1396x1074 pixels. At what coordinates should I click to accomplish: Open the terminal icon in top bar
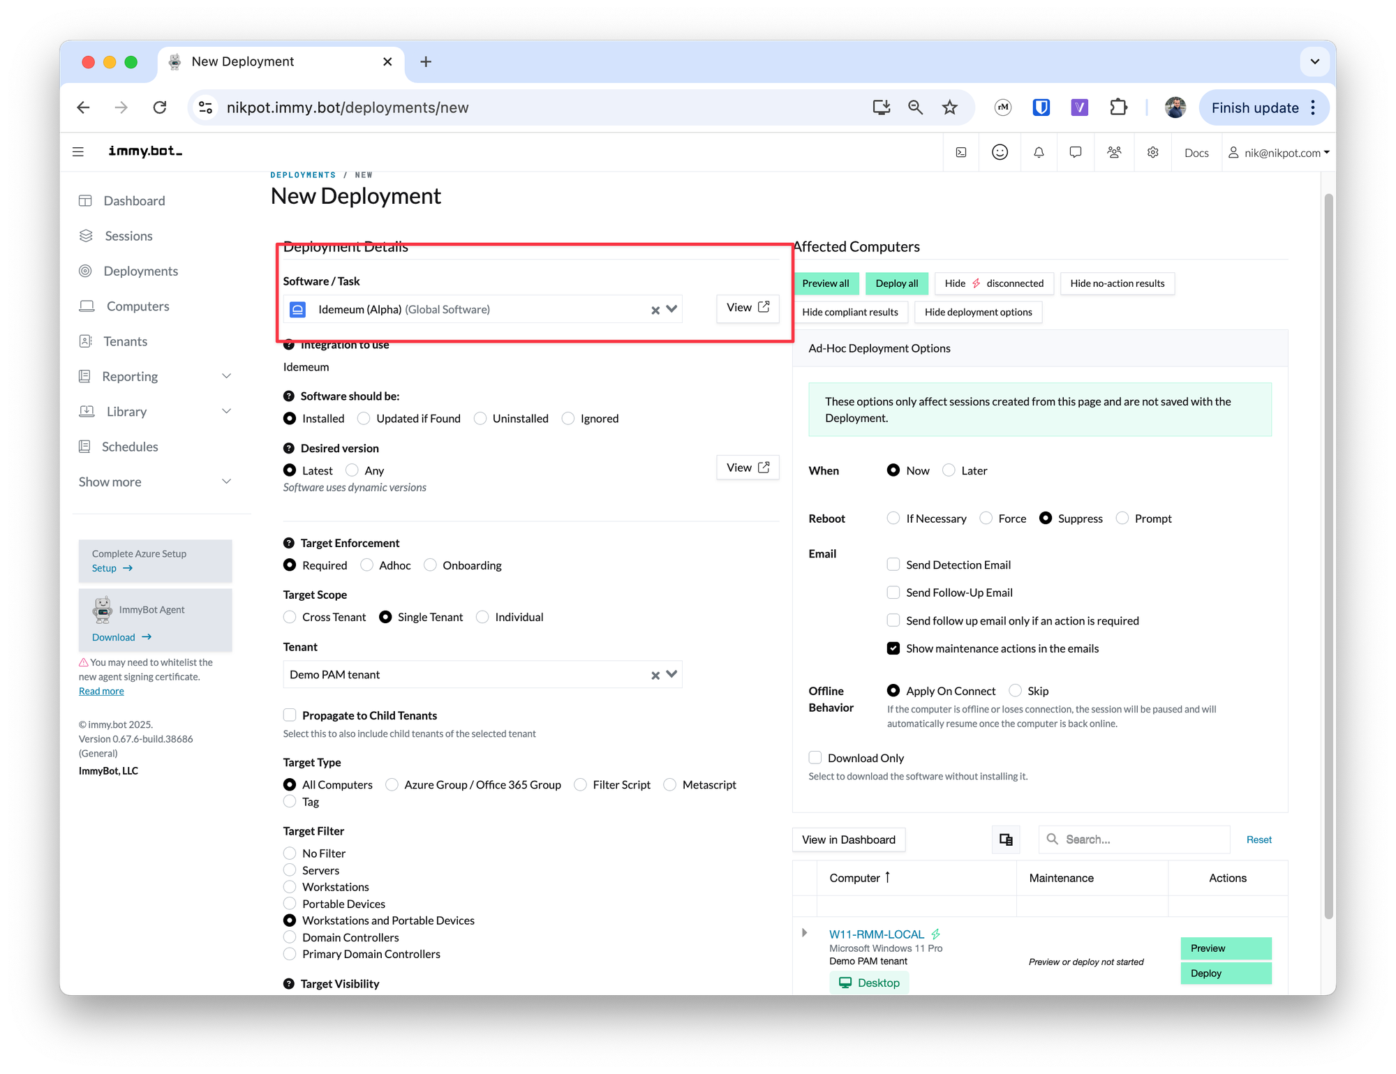(961, 153)
